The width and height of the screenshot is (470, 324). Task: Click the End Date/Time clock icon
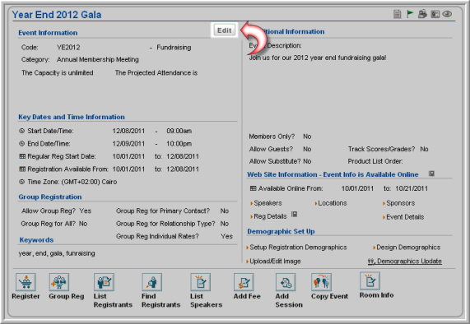tap(22, 144)
